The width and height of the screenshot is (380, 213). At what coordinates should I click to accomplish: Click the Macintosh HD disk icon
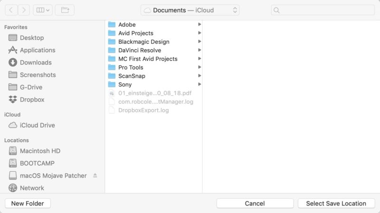point(13,151)
